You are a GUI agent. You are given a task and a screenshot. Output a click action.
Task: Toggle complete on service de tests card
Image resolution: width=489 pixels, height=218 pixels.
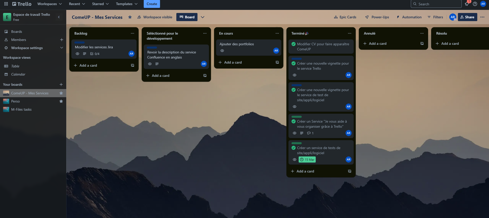(294, 148)
